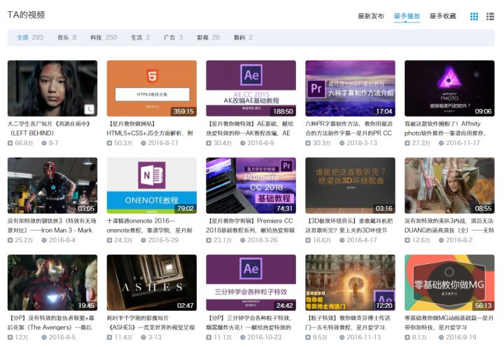Open 三分钟学会各种粒子特效 thumbnail
The image size is (504, 347).
251,283
